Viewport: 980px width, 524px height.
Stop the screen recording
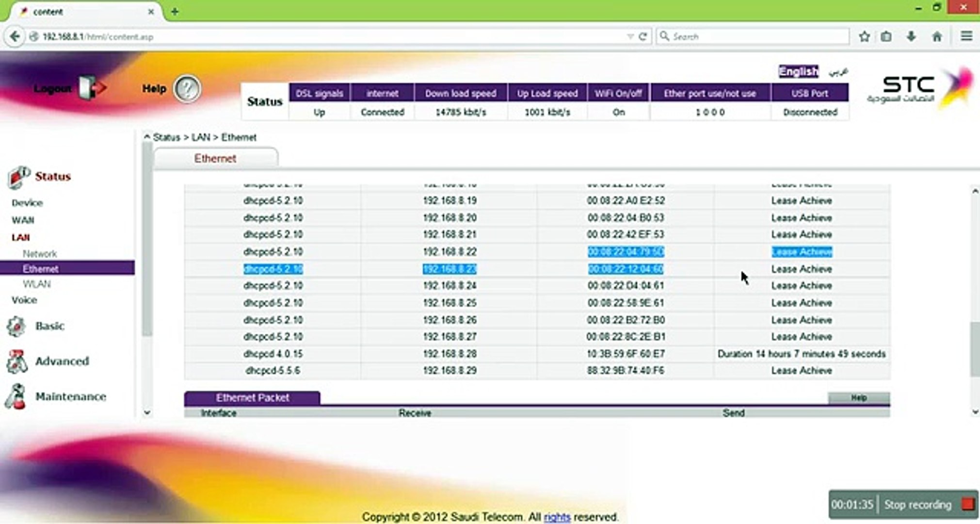(x=968, y=505)
